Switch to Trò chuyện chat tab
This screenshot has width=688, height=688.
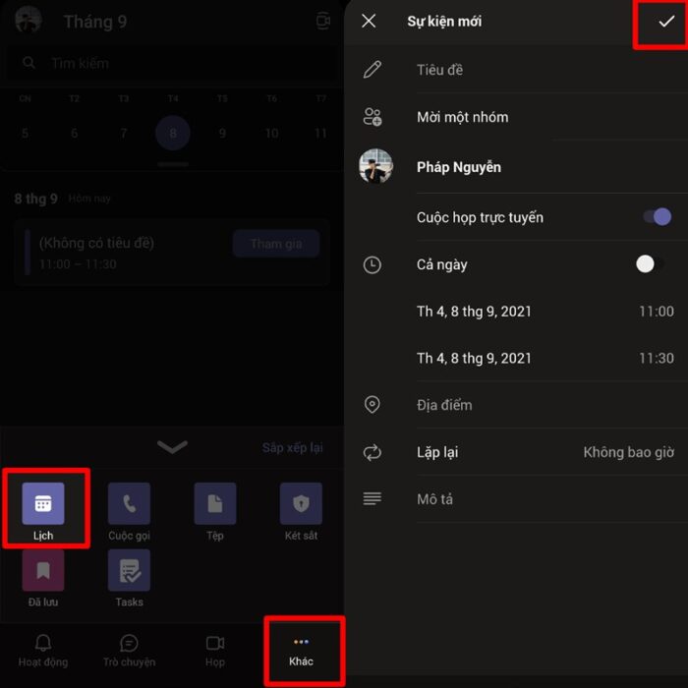coord(129,652)
